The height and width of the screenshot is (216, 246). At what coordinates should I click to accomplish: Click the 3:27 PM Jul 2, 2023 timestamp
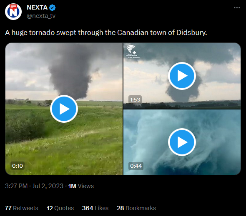[x=34, y=186]
